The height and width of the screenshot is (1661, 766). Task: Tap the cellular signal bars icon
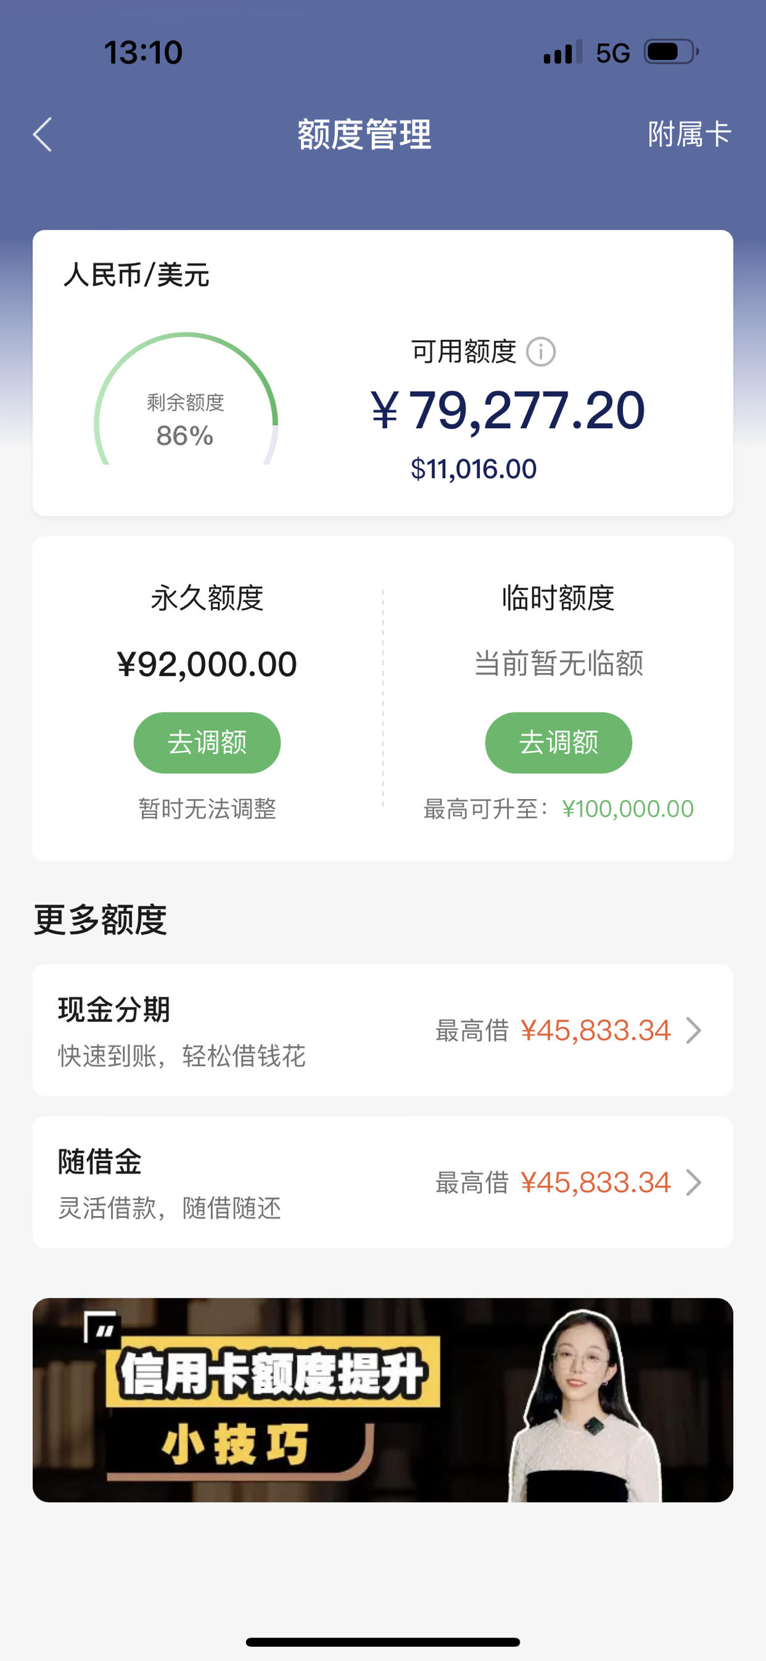[563, 52]
